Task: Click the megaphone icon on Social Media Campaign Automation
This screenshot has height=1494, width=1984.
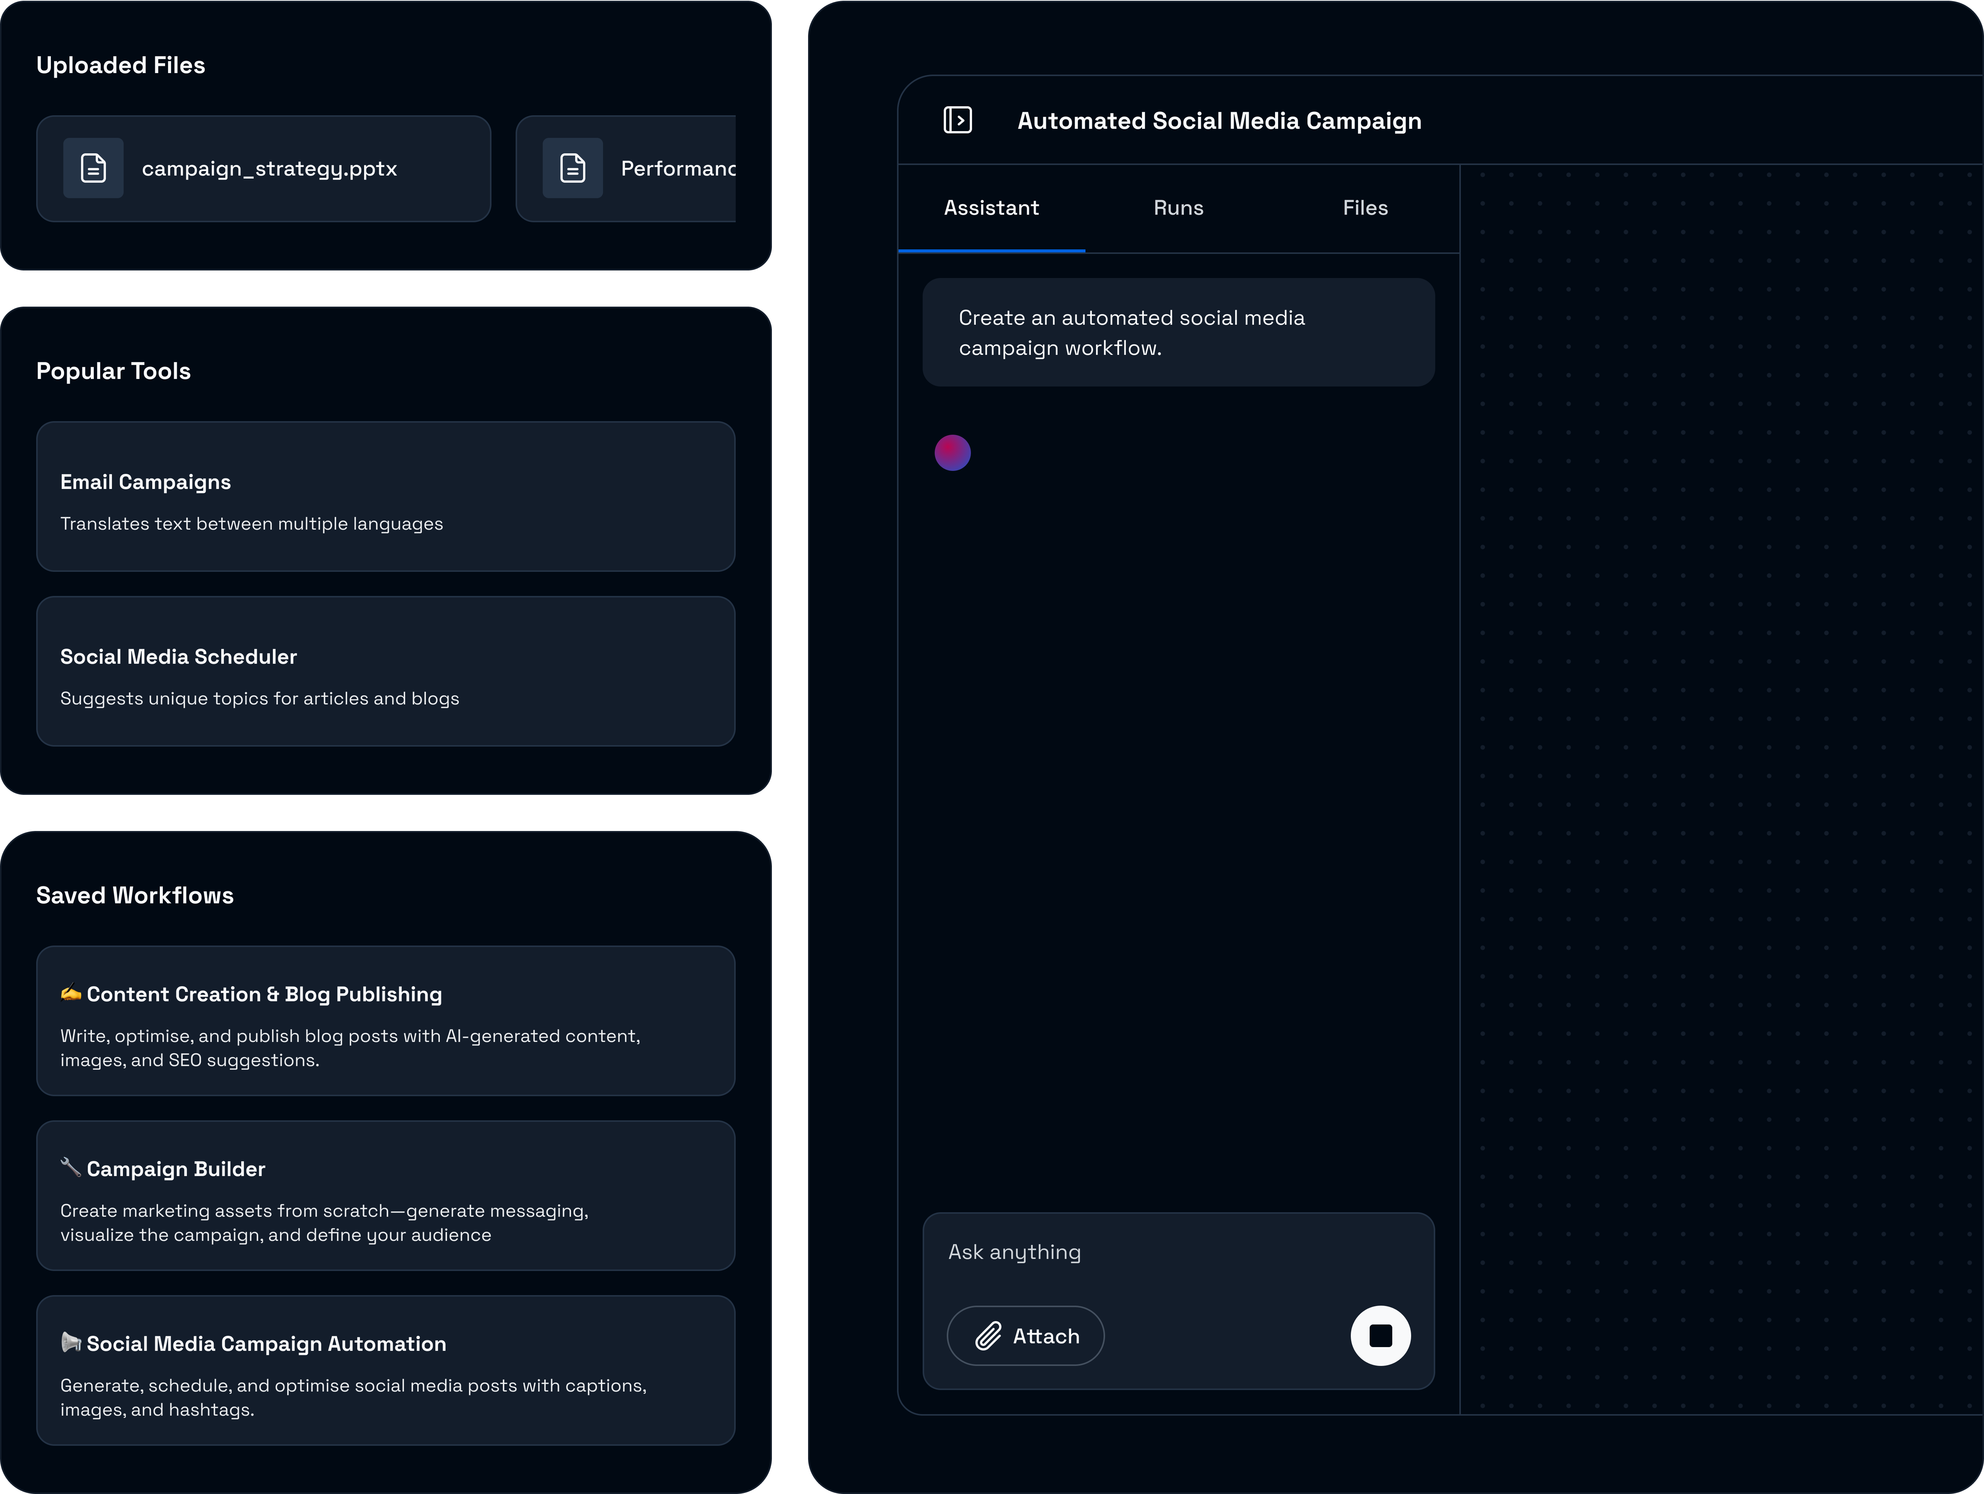Action: click(x=71, y=1343)
